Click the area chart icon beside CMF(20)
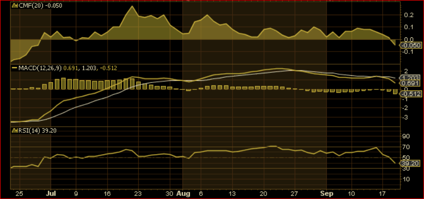This screenshot has width=424, height=199. pyautogui.click(x=15, y=5)
